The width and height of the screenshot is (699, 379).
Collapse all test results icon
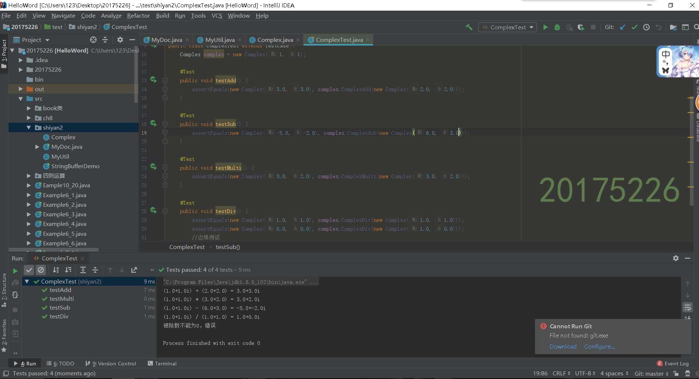(x=95, y=270)
